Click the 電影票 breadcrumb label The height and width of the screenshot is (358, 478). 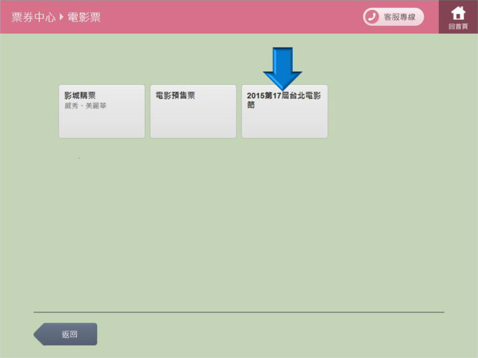coord(84,17)
